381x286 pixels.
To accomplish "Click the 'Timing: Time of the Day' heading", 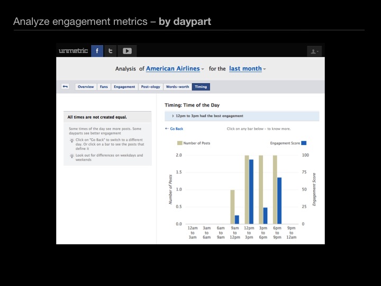I will point(192,105).
